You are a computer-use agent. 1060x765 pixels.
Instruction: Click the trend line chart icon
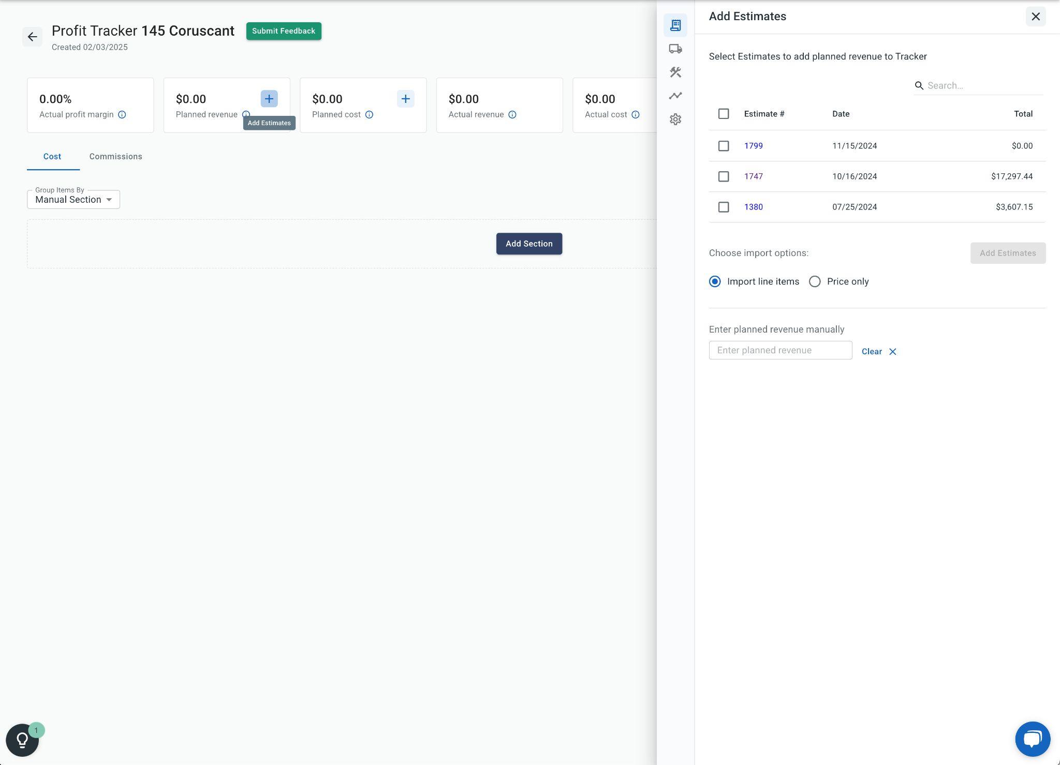tap(675, 96)
